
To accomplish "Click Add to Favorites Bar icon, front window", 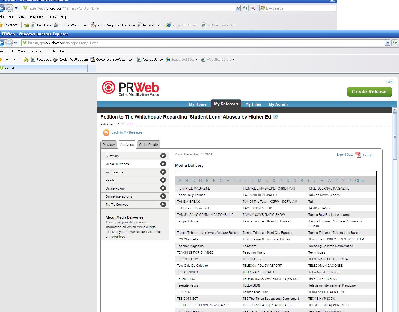I will (26, 59).
